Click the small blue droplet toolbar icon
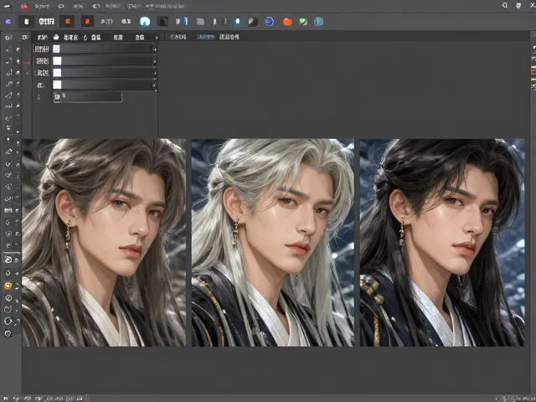 (238, 22)
